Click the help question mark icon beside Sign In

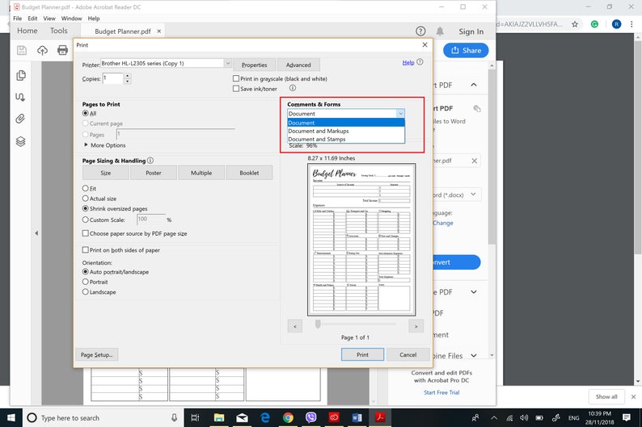coord(420,31)
